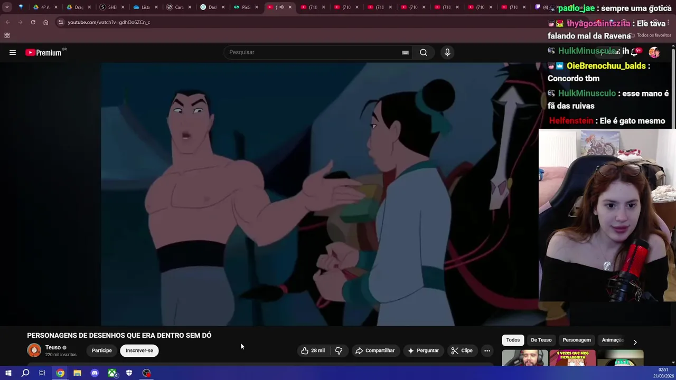Click the Perguntar ask button

click(423, 350)
